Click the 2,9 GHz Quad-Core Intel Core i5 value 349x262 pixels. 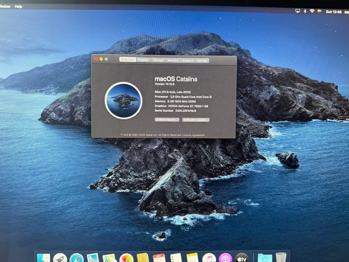coord(191,97)
